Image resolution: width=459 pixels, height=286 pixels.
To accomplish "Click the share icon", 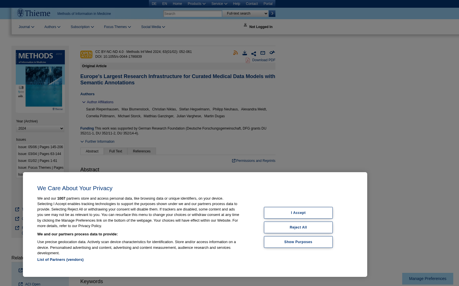I will click(x=254, y=54).
